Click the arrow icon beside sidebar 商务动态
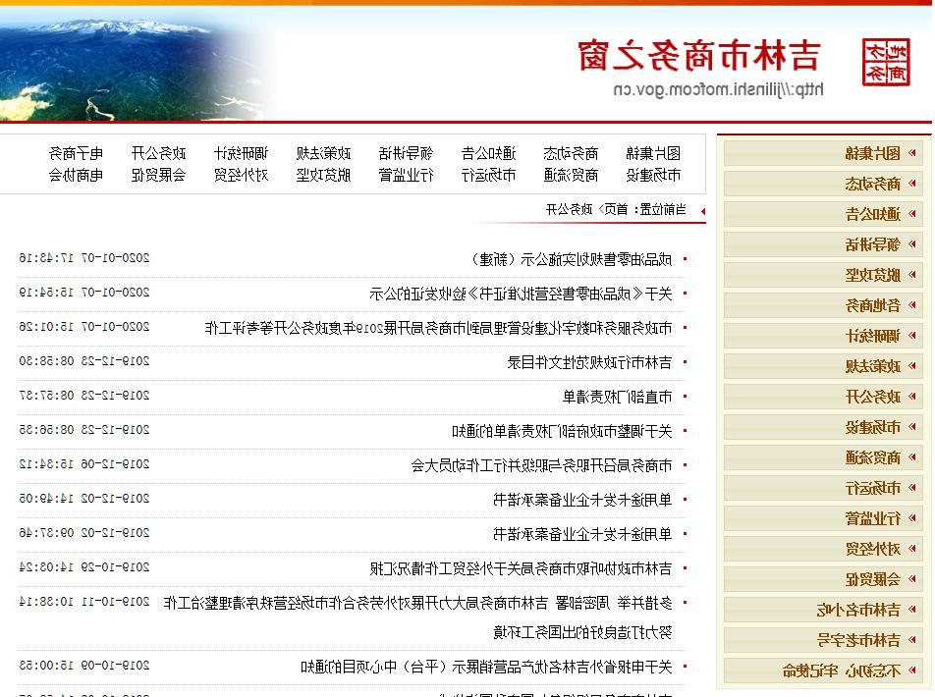Viewport: 935px width, 697px height. [911, 184]
